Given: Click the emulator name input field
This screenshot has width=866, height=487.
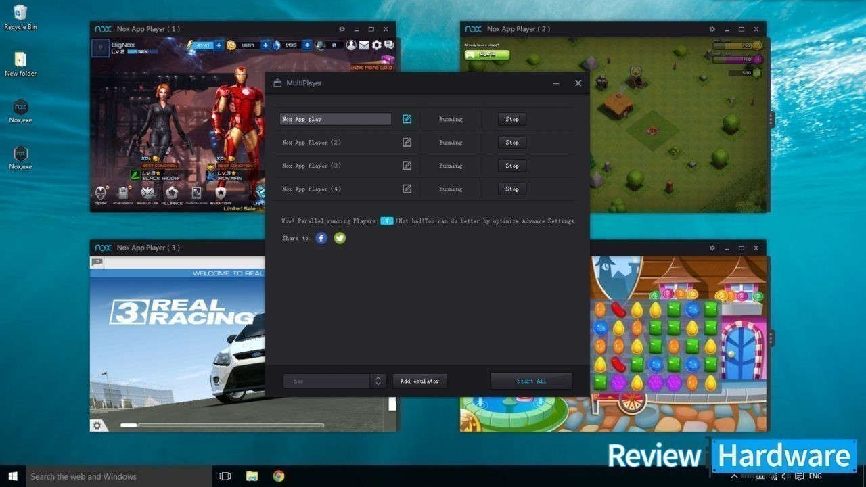Looking at the screenshot, I should coord(336,119).
